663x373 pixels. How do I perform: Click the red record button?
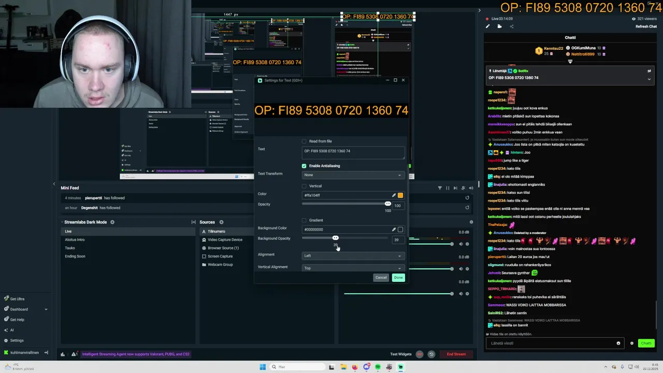[x=420, y=354]
